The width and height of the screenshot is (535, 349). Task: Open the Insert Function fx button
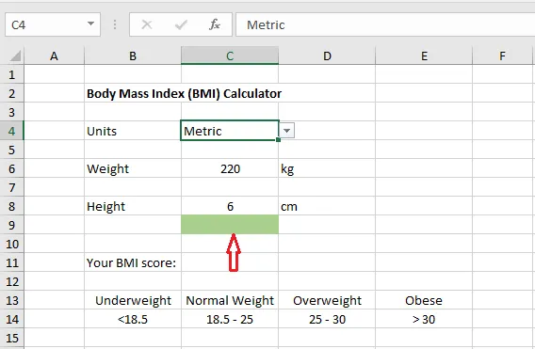215,24
